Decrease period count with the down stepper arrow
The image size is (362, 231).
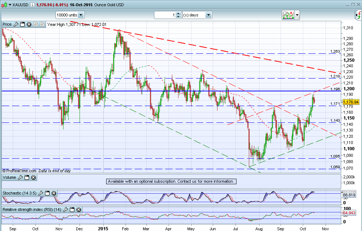(x=178, y=17)
